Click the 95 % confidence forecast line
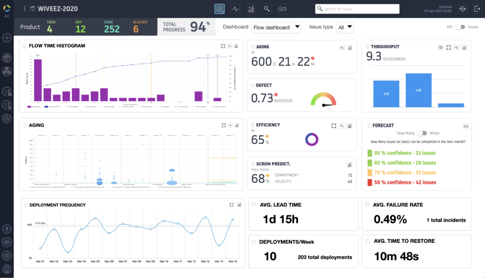The height and width of the screenshot is (278, 485). 404,153
